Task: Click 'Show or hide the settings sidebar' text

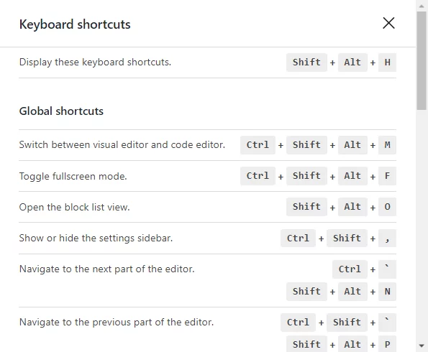Action: click(96, 238)
